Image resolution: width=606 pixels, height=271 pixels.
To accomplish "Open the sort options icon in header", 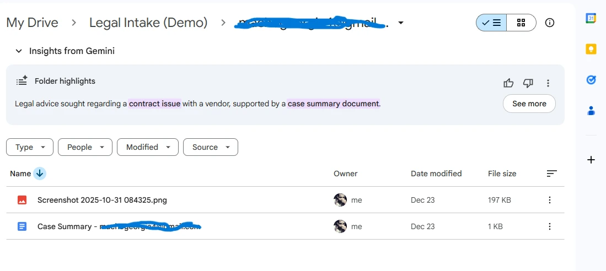I will (552, 174).
